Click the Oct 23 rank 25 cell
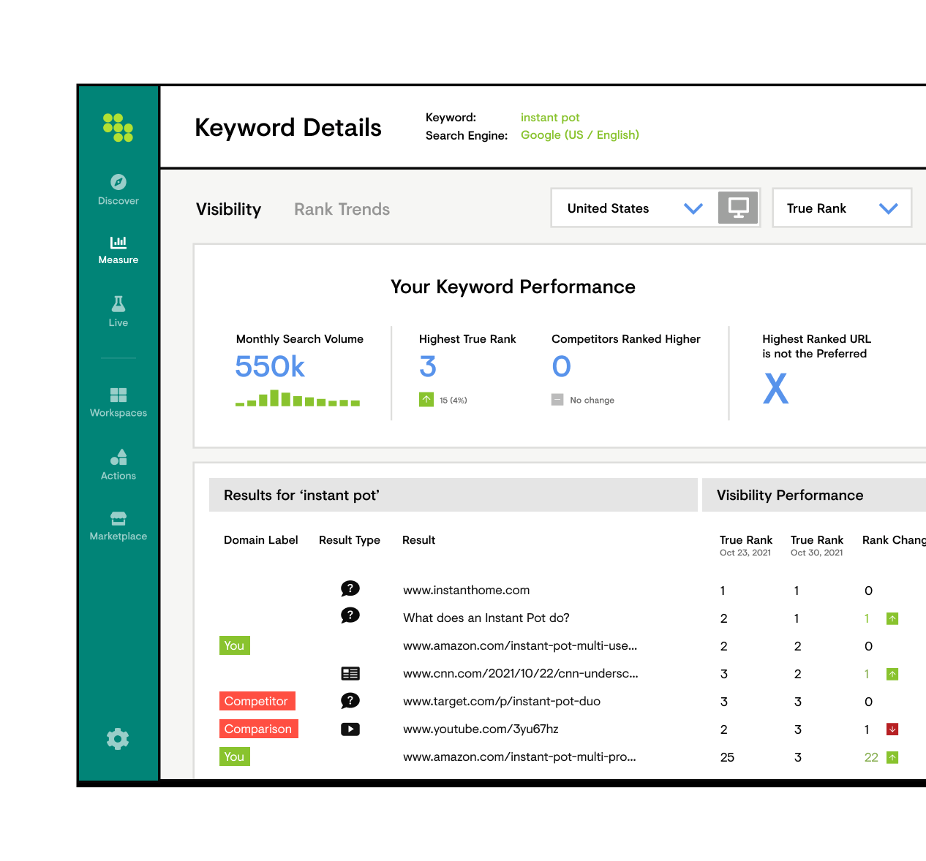 coord(727,757)
